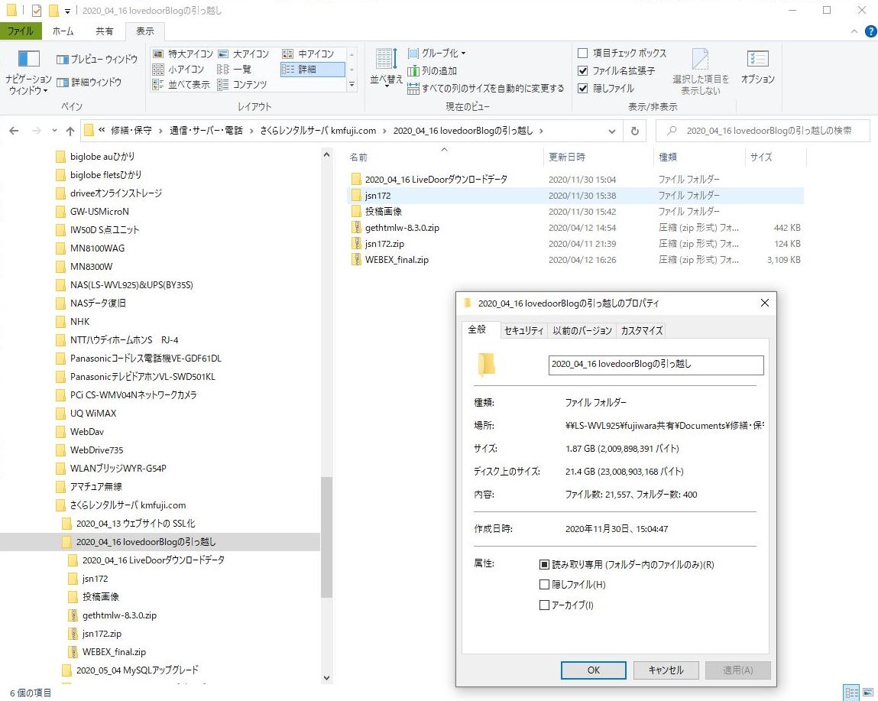
Task: Toggle 読み取り専用 attribute checkbox
Action: click(544, 564)
